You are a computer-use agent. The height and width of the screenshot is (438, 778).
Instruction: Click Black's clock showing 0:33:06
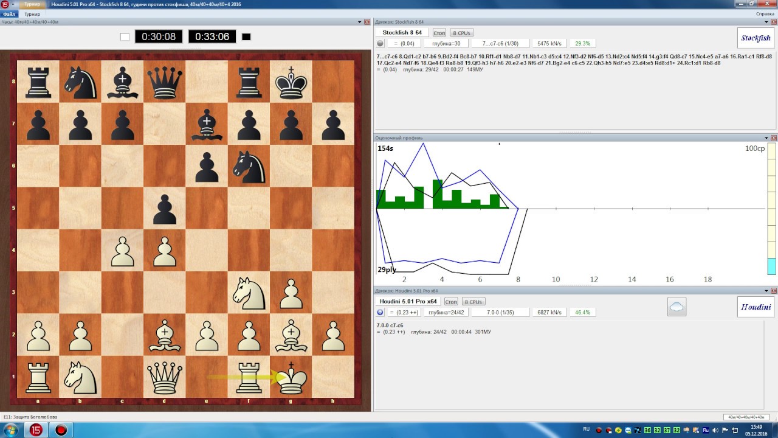tap(212, 36)
